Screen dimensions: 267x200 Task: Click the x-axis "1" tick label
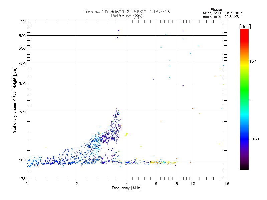tap(27, 184)
